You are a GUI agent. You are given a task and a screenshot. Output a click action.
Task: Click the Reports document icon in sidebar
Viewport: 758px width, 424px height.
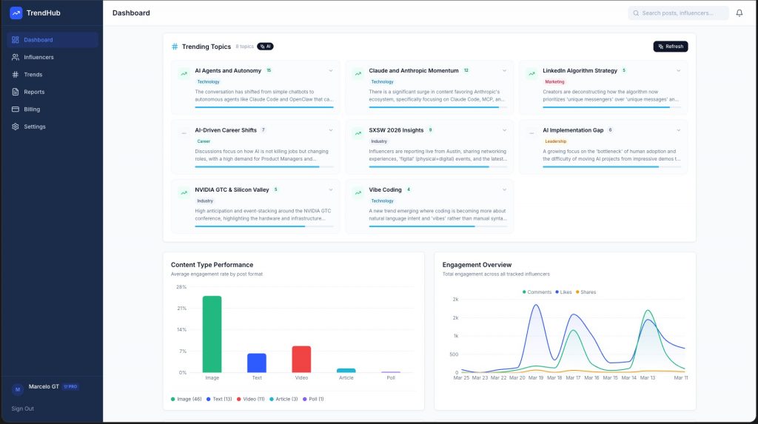pos(16,92)
